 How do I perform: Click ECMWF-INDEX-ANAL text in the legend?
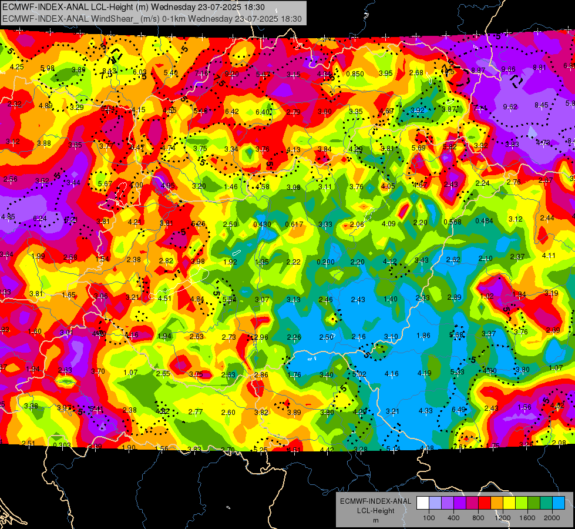(375, 501)
